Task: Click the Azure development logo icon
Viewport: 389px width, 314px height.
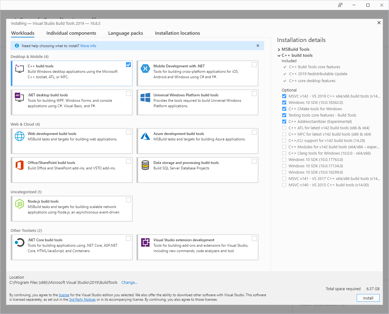Action: (145, 136)
